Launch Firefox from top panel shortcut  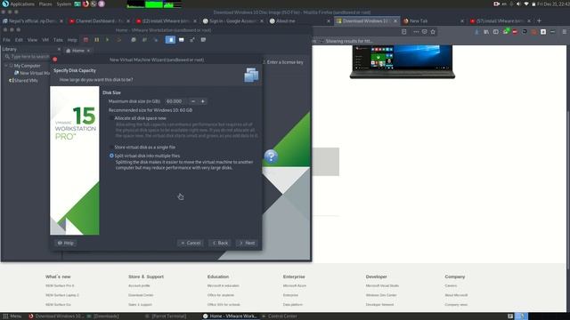point(85,4)
